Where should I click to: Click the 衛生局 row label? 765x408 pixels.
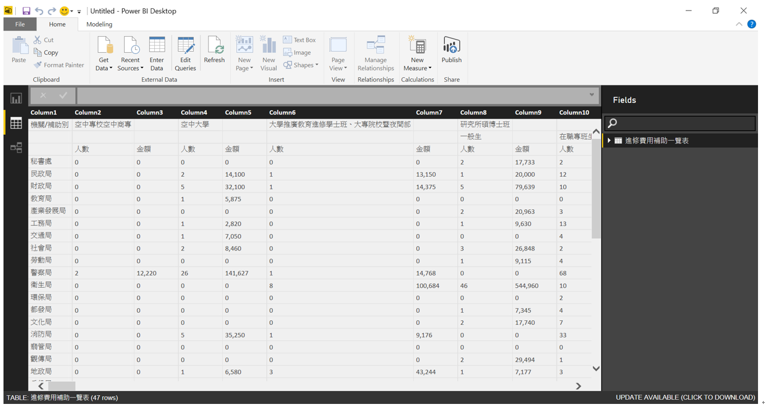pos(41,285)
